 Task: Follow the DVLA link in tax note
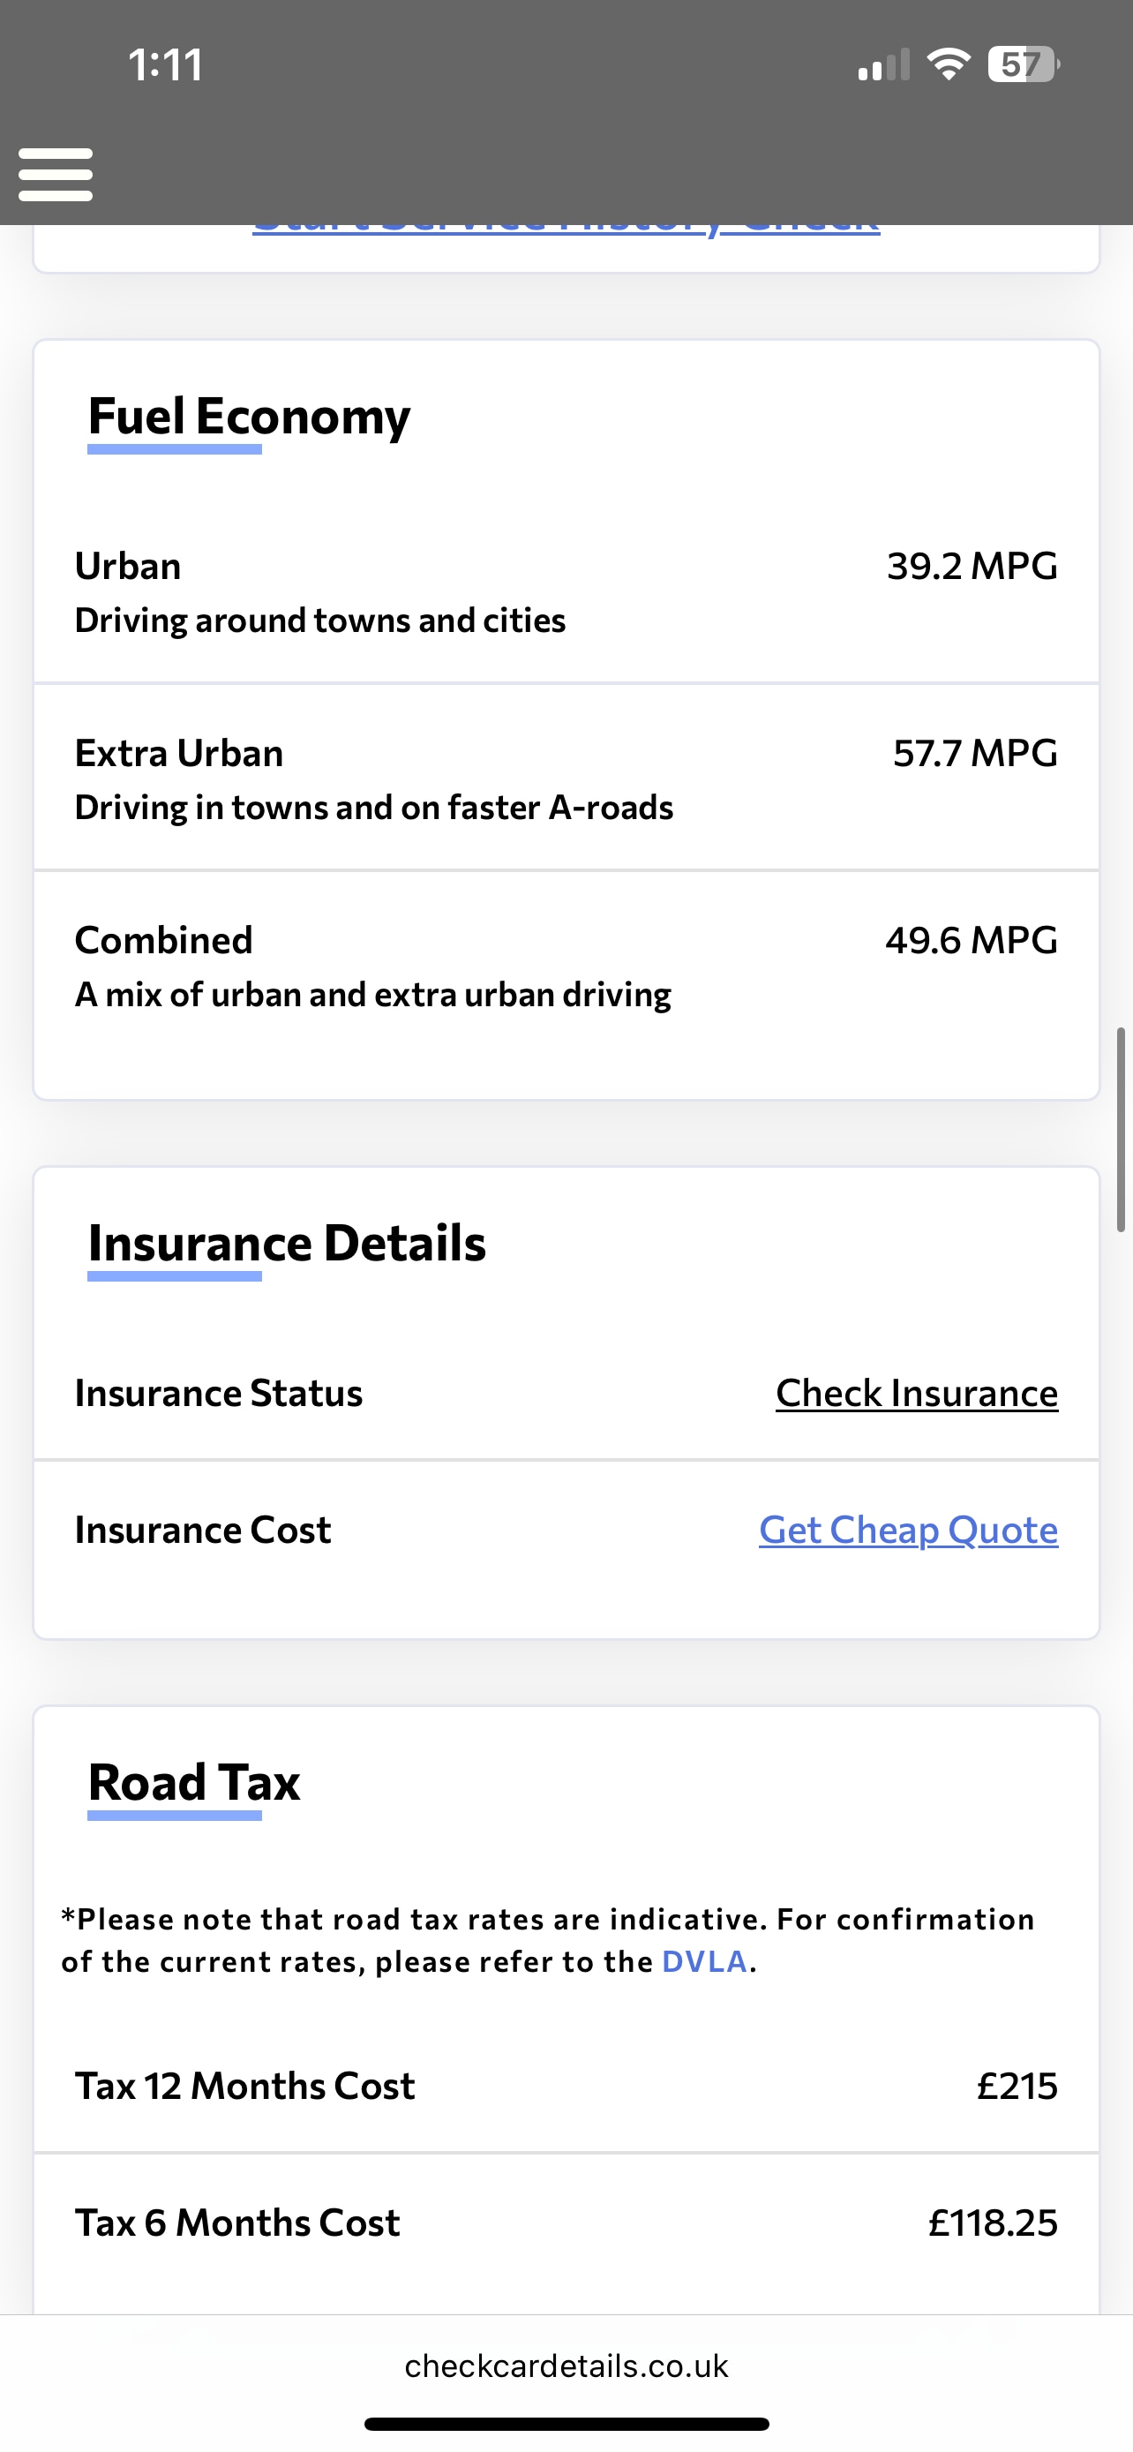point(704,1962)
